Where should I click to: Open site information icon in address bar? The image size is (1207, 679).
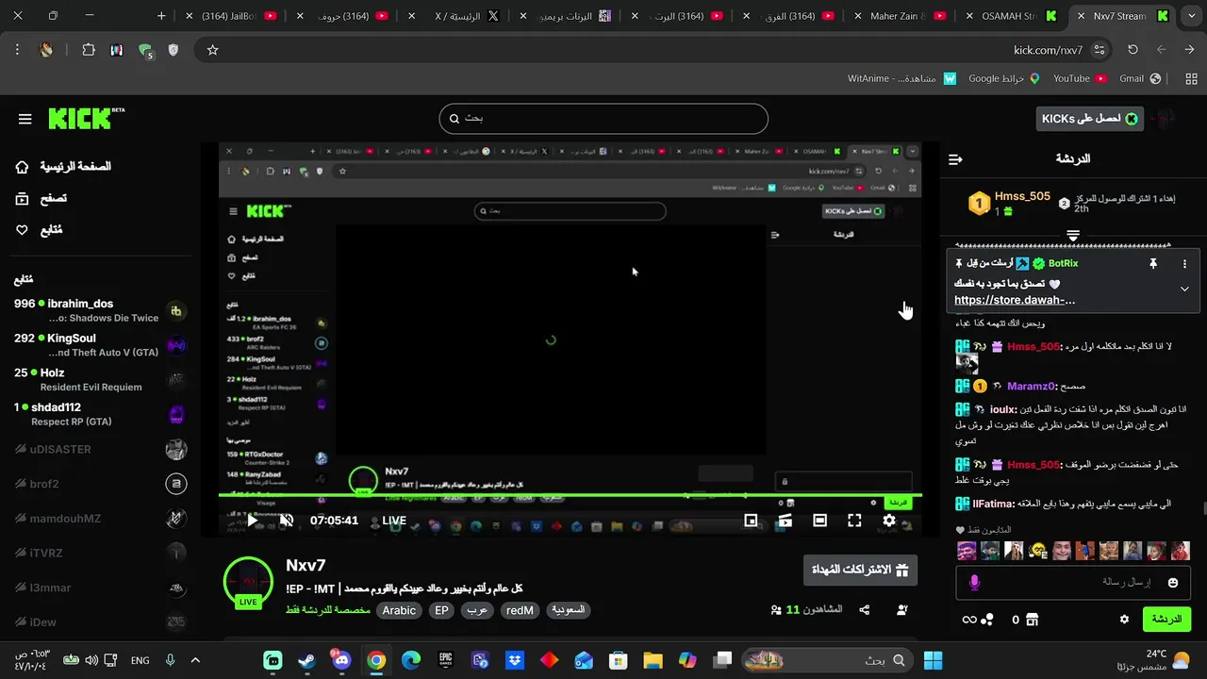coord(1099,50)
